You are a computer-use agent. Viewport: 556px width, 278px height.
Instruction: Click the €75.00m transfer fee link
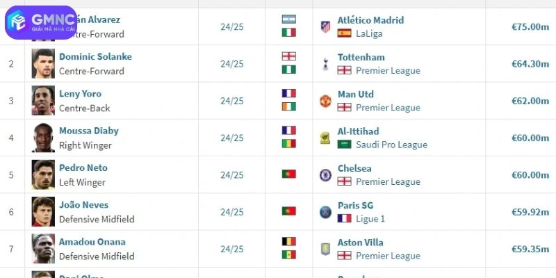tap(530, 26)
